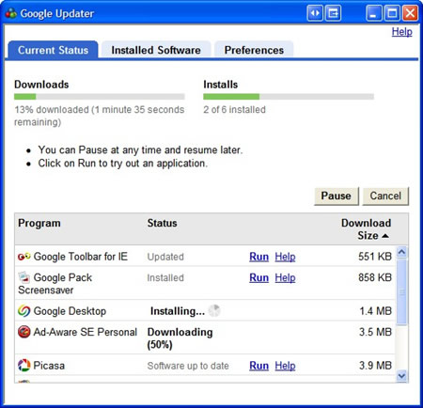Open Help link for Picasa
The image size is (423, 408).
(x=285, y=366)
